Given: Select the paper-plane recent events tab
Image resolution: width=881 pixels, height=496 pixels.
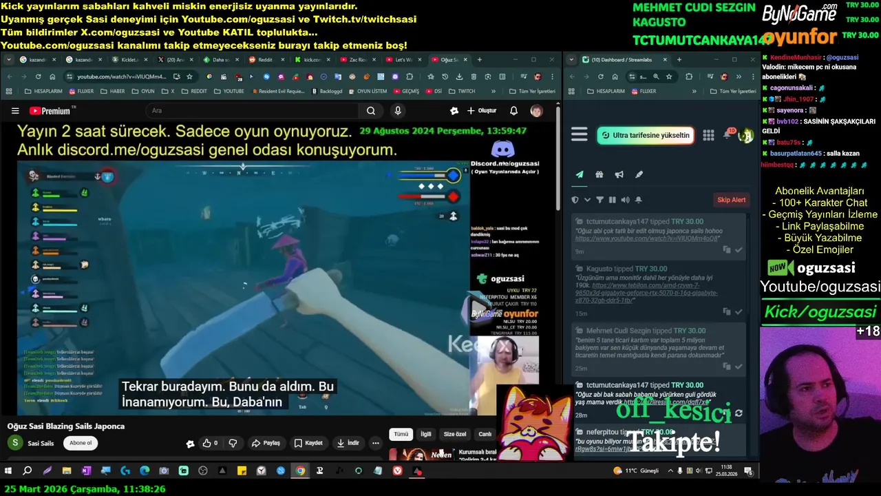Looking at the screenshot, I should point(580,175).
